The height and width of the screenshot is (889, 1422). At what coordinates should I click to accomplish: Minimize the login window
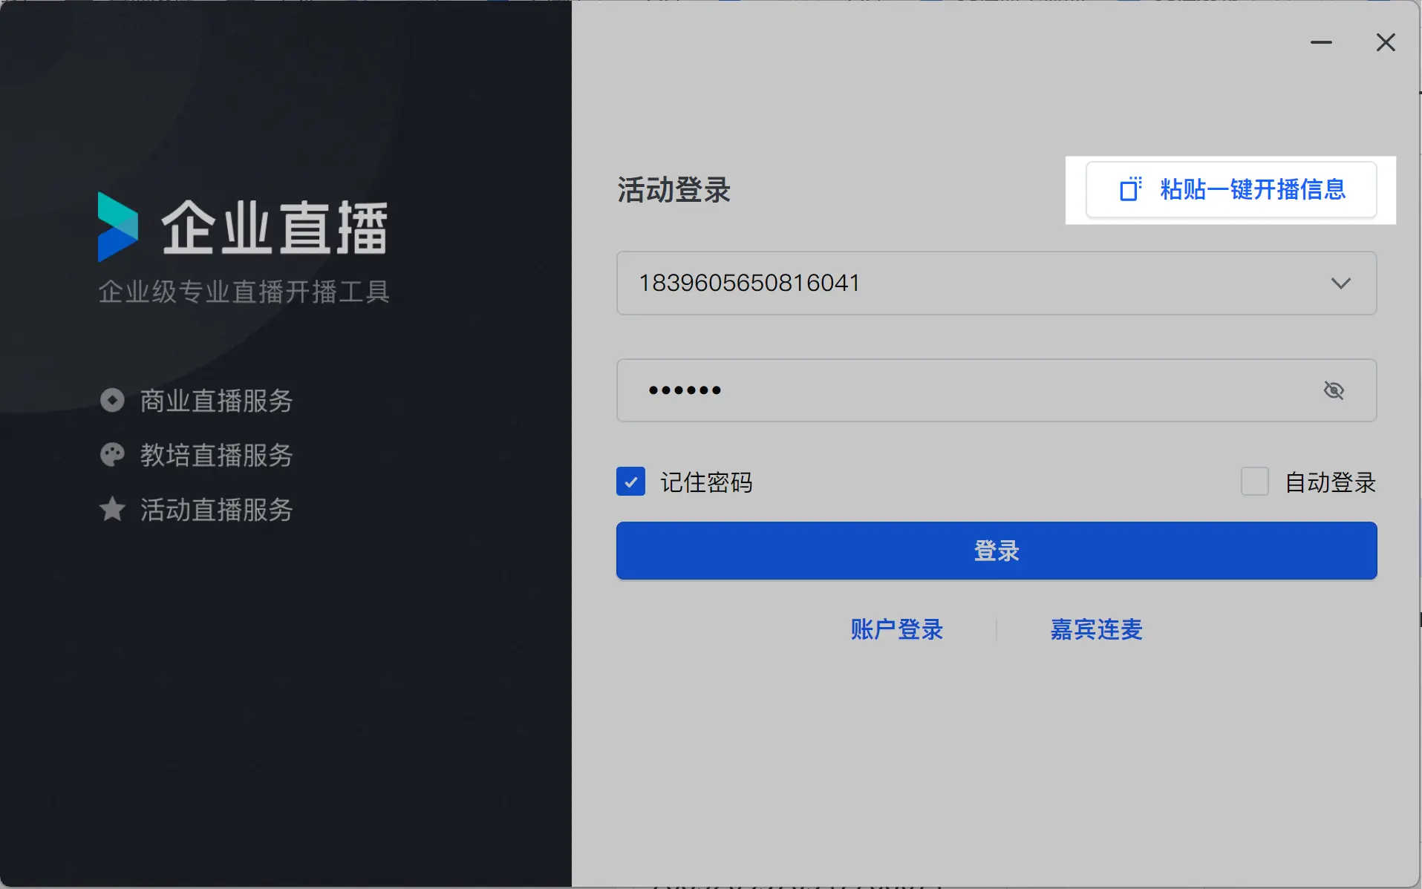pyautogui.click(x=1321, y=42)
